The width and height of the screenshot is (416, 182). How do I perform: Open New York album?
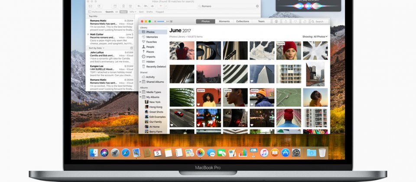(x=153, y=102)
